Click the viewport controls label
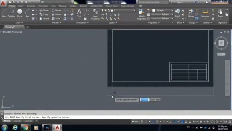The width and height of the screenshot is (232, 131). click(11, 32)
